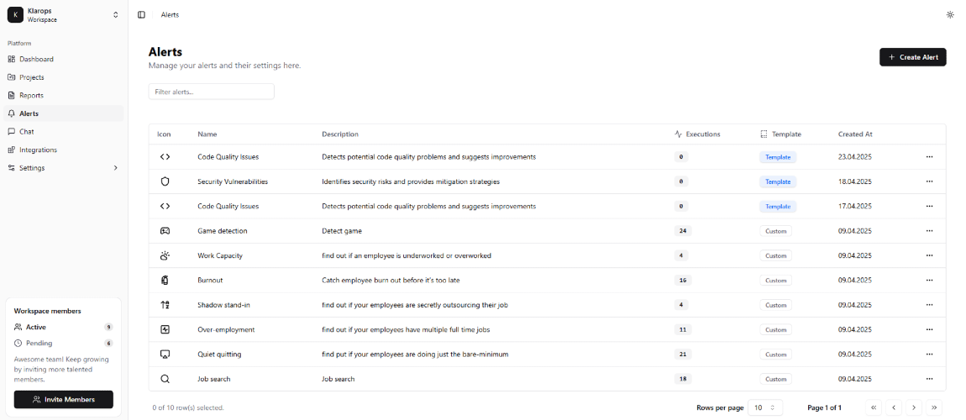Go to last page of alerts

934,407
